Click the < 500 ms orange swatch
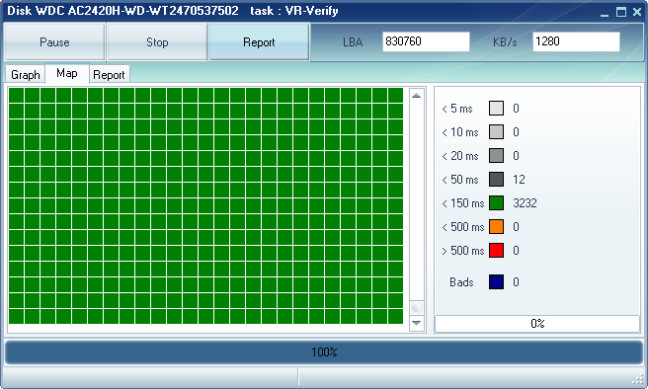648x389 pixels. [x=496, y=227]
